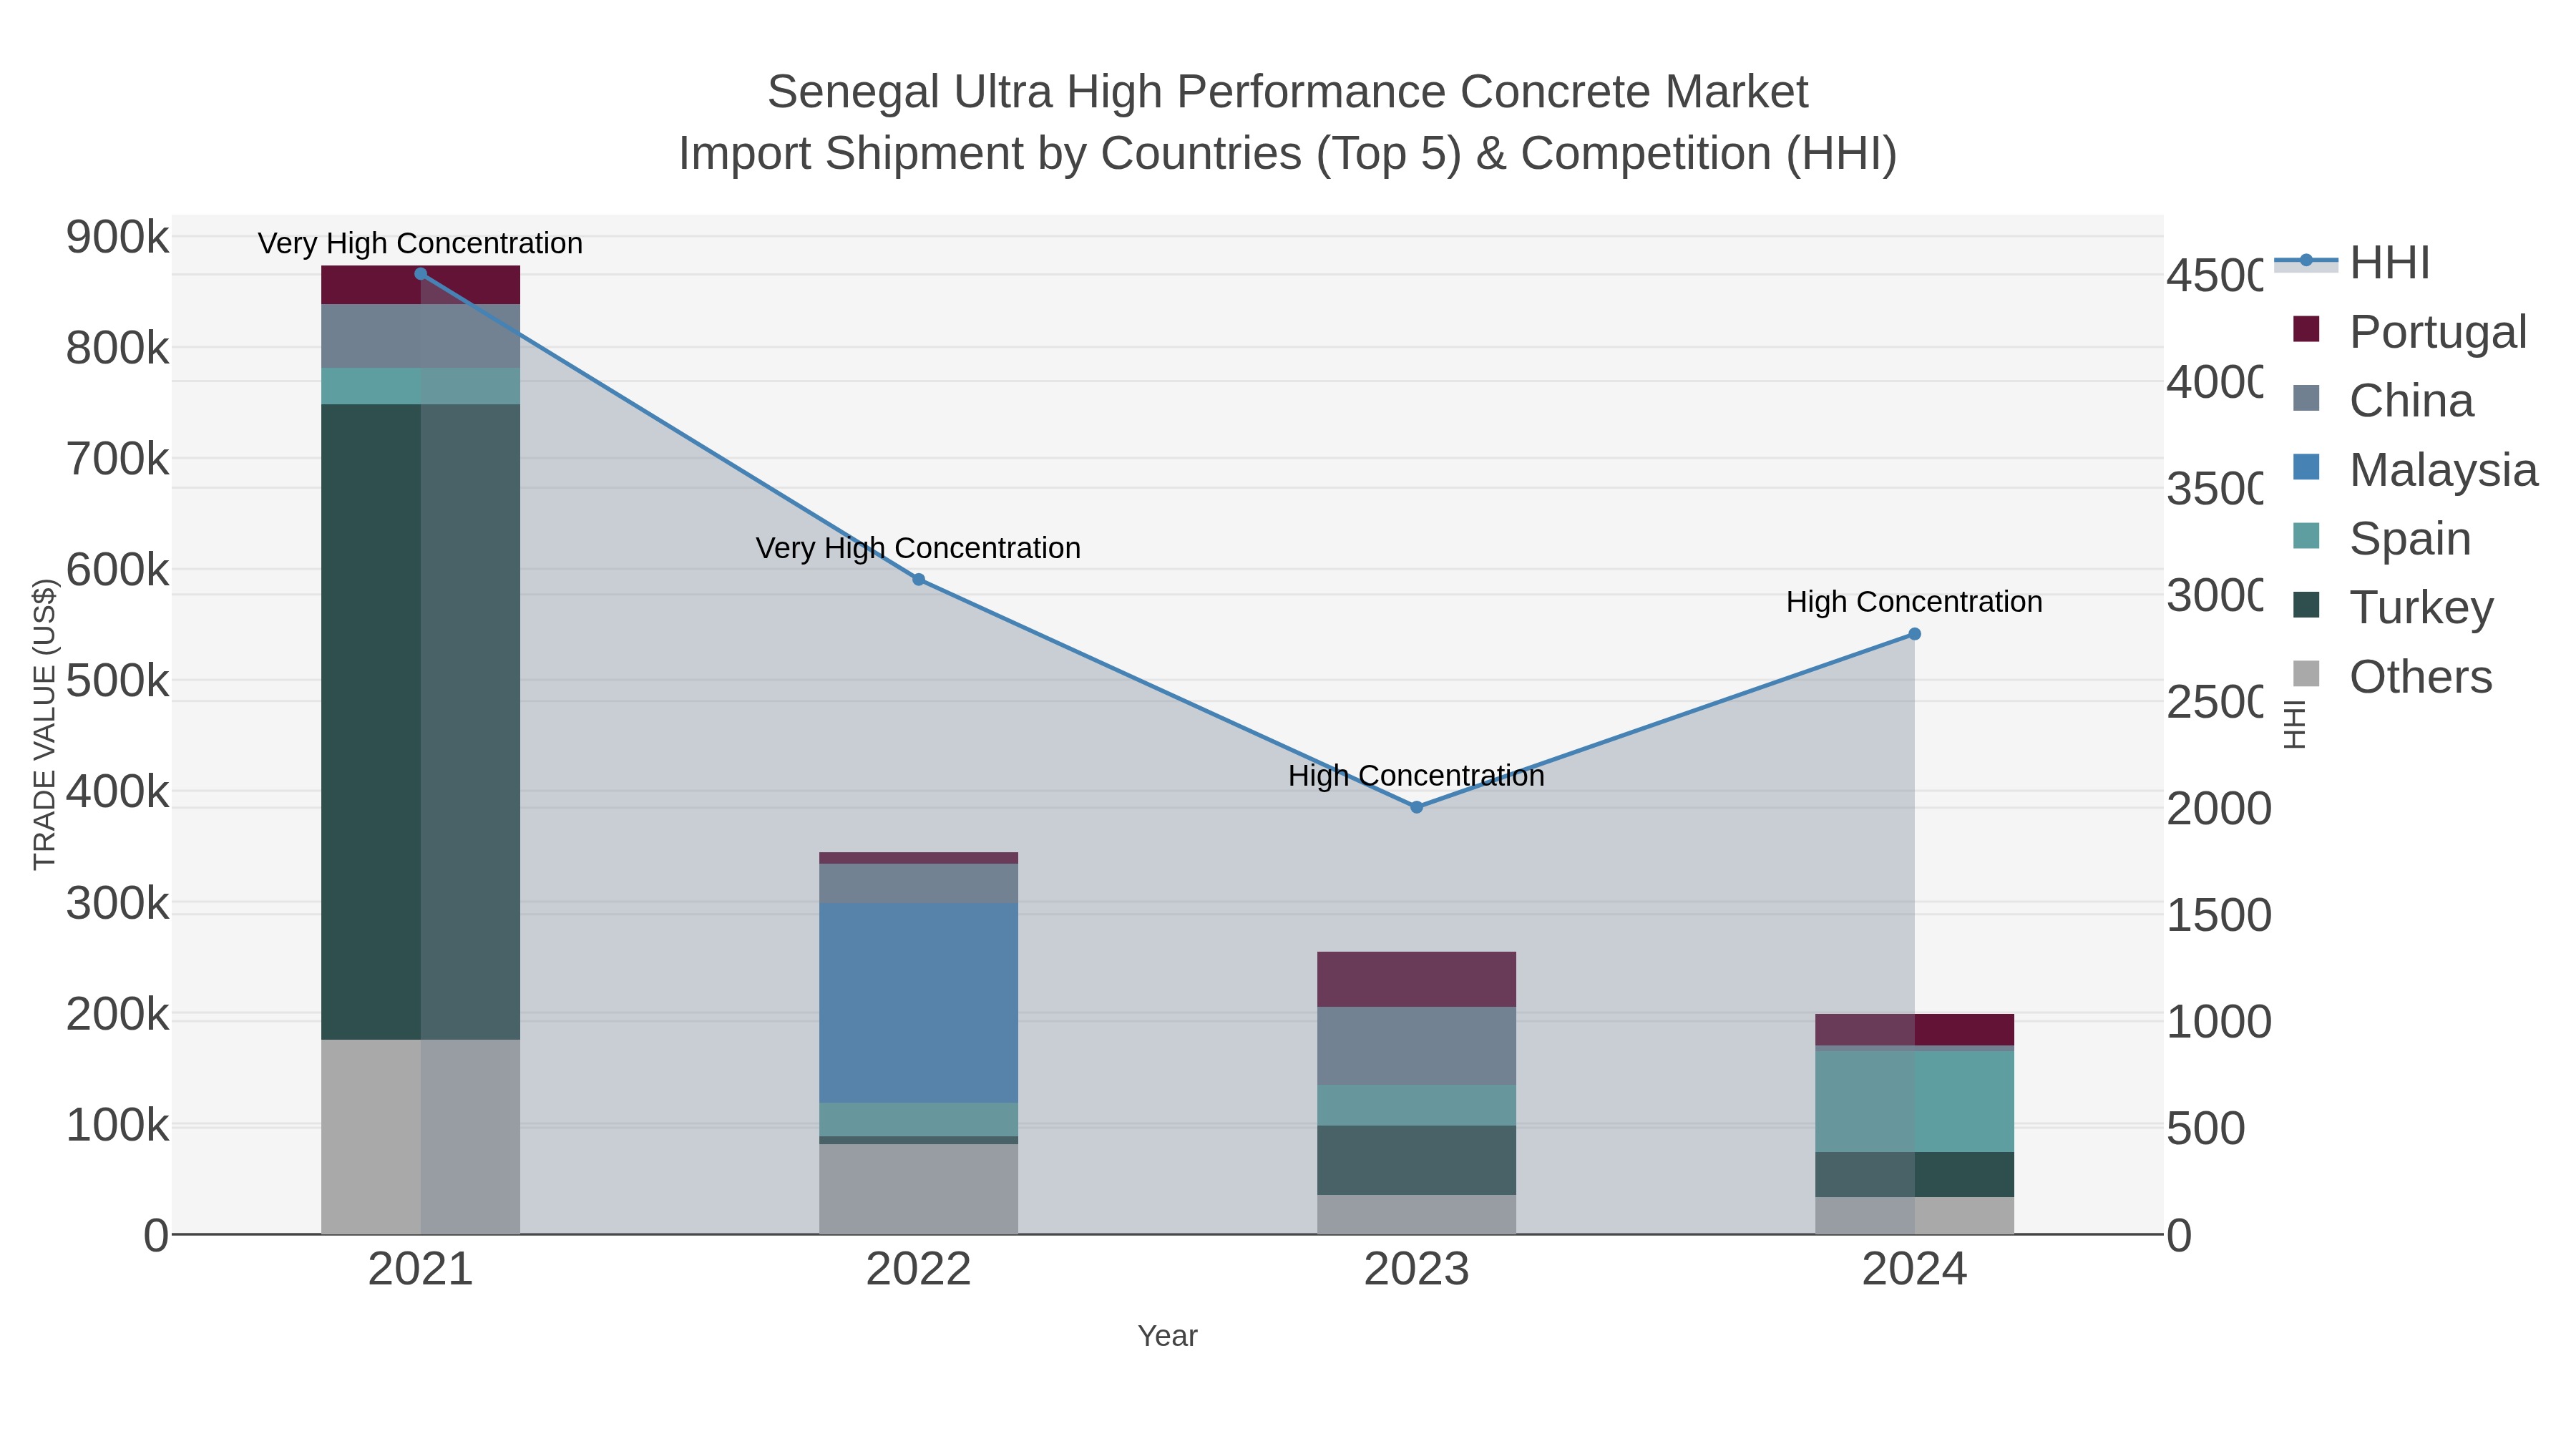This screenshot has height=1449, width=2576.
Task: Click the HHI line marker for 2023
Action: 1416,807
